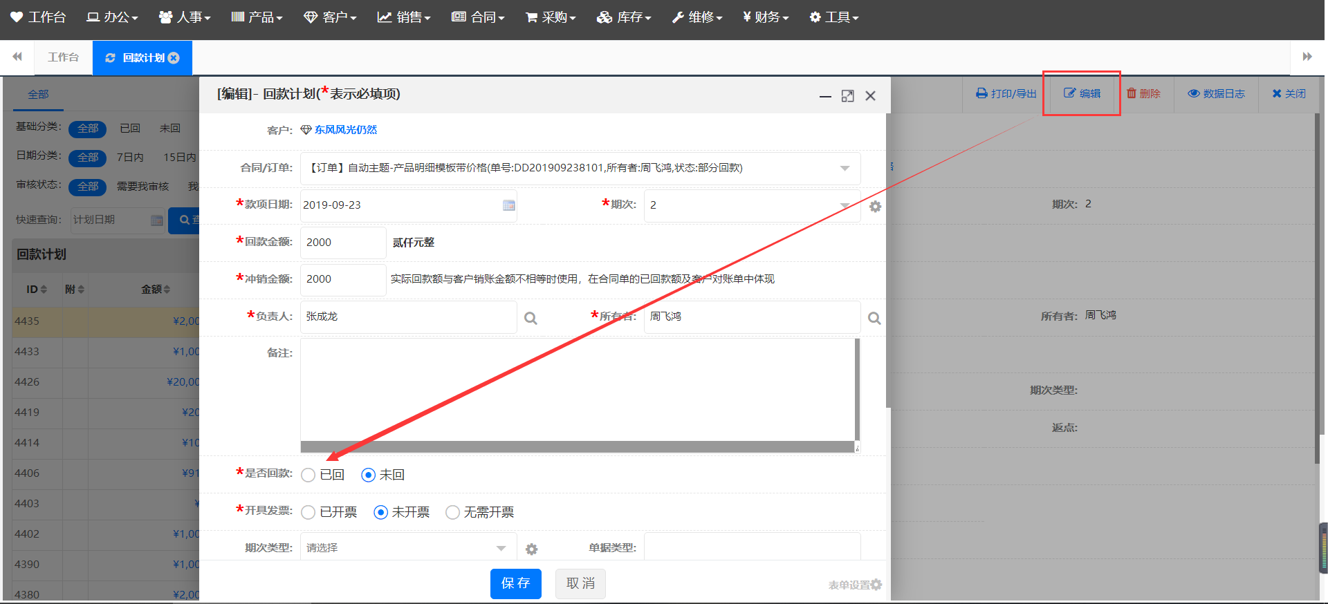Image resolution: width=1328 pixels, height=604 pixels.
Task: Click 打印/导出 printer button
Action: pos(1006,93)
